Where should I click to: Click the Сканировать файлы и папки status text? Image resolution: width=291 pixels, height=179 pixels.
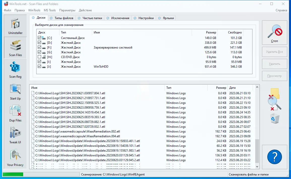[x=248, y=174]
